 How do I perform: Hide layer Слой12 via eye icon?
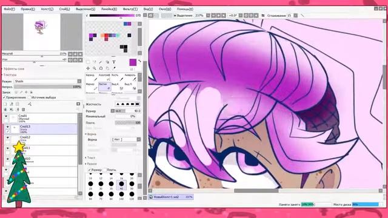(x=8, y=137)
